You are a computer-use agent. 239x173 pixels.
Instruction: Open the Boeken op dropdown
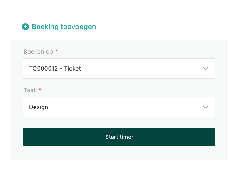(119, 68)
